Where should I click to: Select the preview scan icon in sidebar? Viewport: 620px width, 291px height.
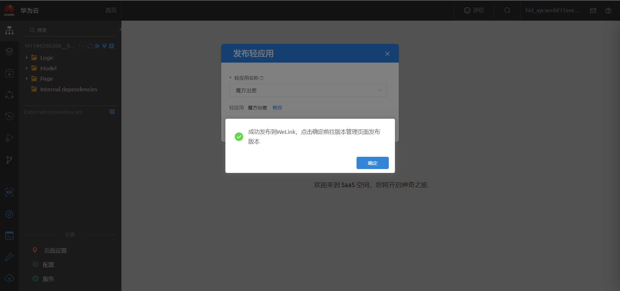coord(9,193)
